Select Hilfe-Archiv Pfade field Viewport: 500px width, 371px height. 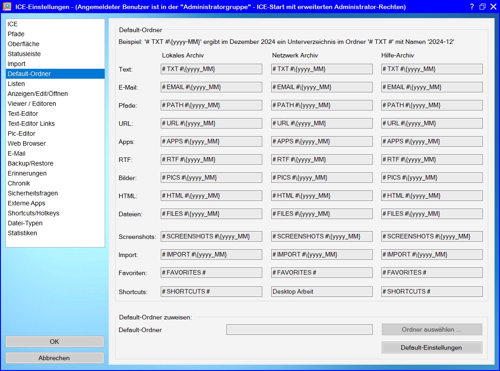click(x=432, y=105)
